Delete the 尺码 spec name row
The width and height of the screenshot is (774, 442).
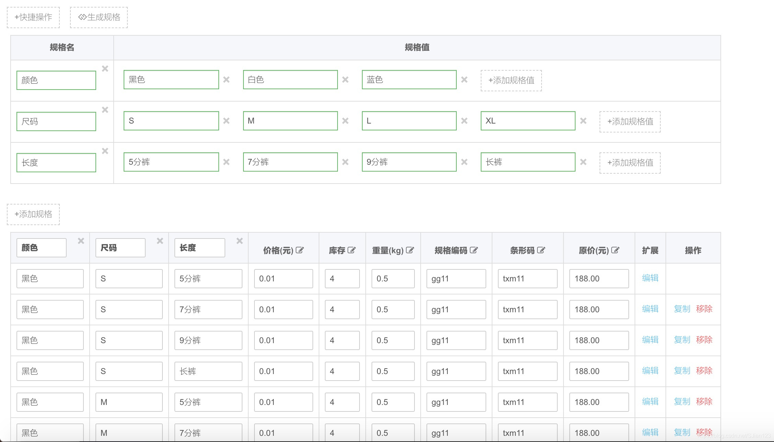105,110
